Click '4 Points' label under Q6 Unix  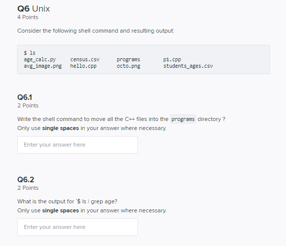tap(28, 17)
